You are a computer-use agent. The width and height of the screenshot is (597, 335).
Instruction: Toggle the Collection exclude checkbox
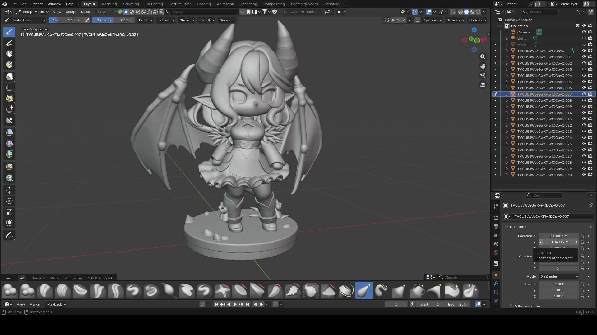[578, 26]
